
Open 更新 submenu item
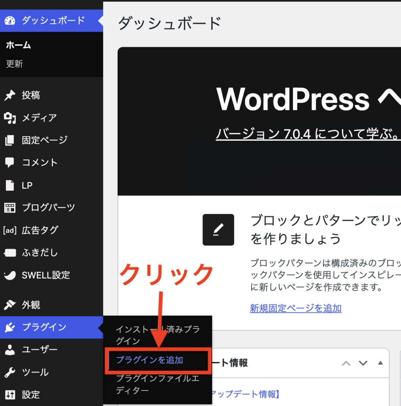click(x=15, y=64)
